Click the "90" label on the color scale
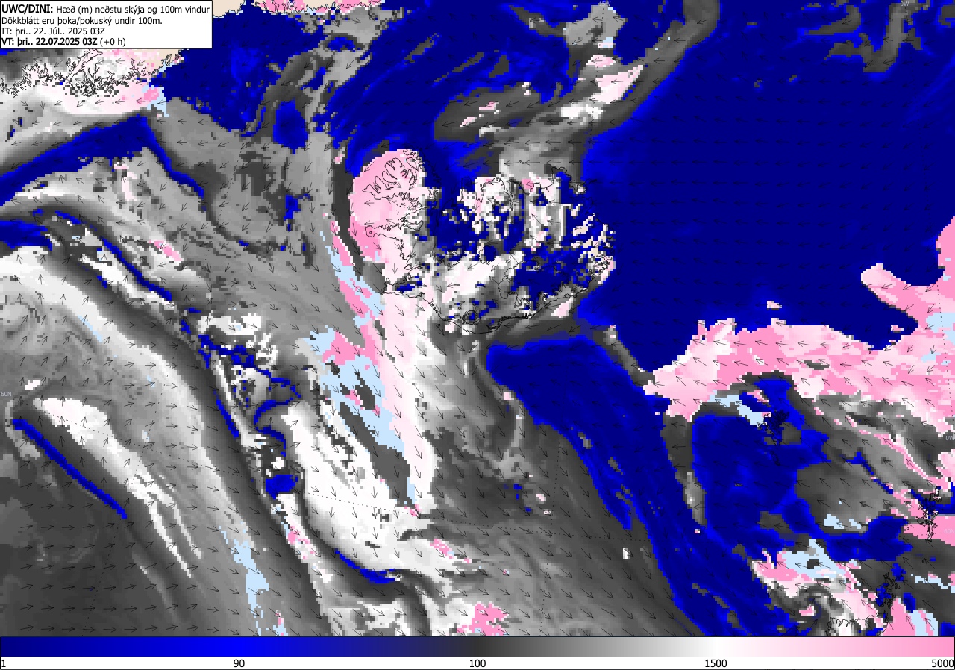 tap(239, 663)
